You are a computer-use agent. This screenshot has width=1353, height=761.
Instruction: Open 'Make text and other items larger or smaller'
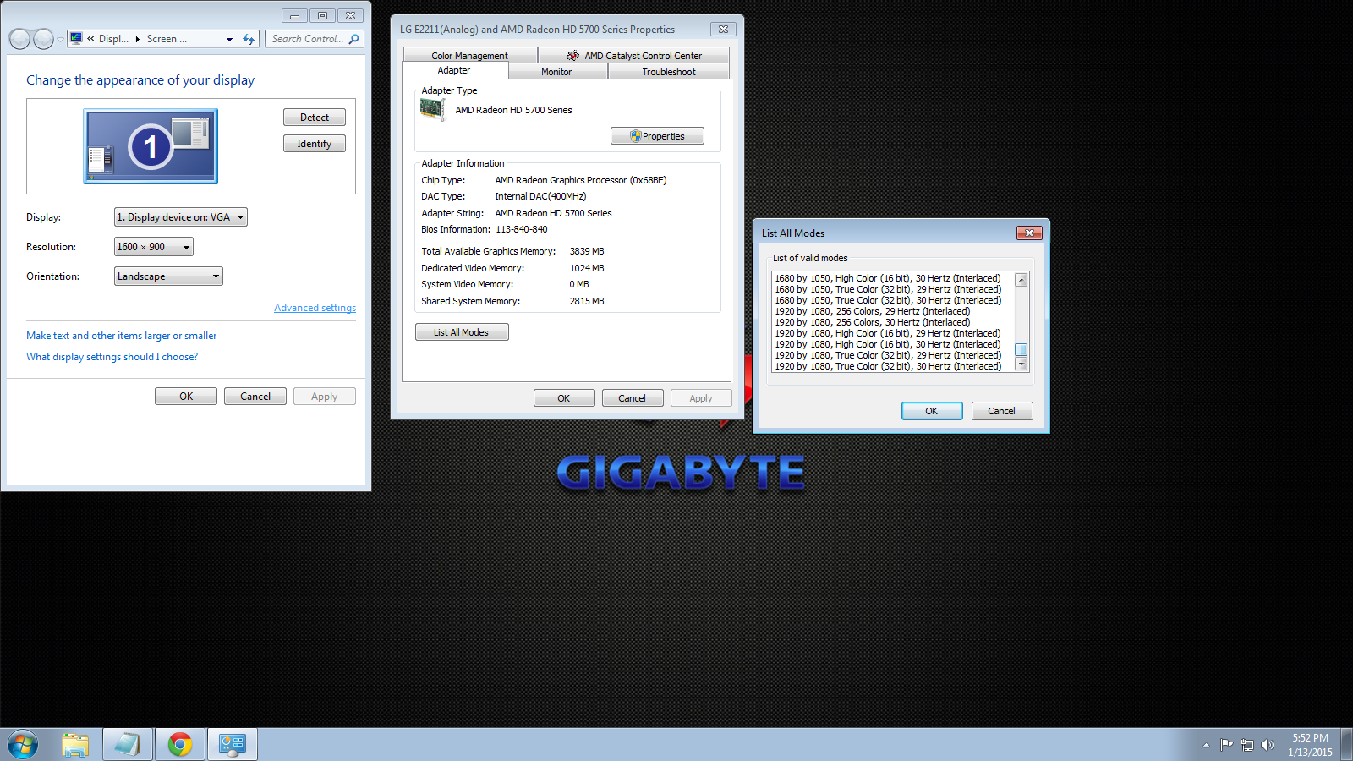[x=122, y=336]
